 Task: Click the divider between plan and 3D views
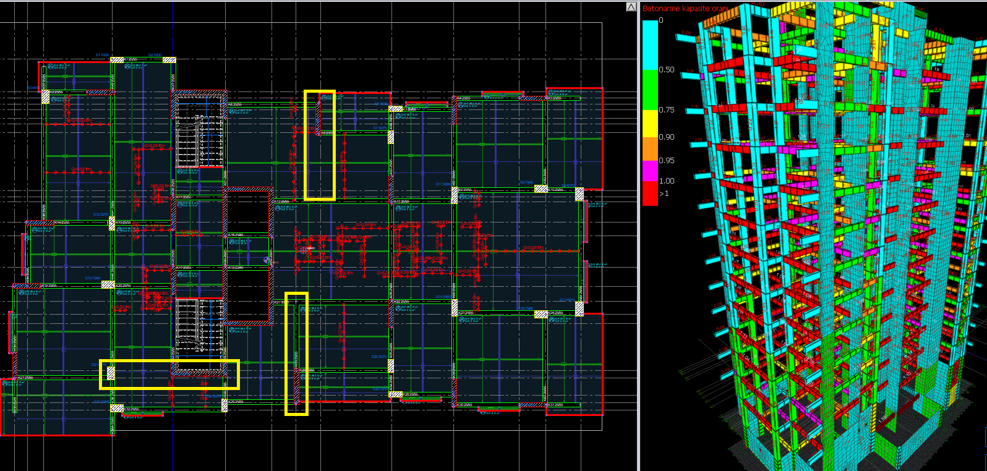[639, 247]
